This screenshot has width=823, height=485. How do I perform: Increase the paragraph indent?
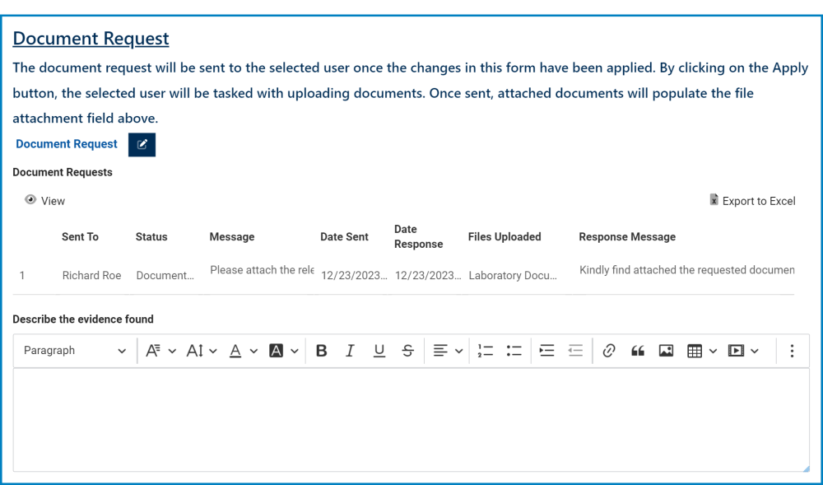click(x=547, y=351)
